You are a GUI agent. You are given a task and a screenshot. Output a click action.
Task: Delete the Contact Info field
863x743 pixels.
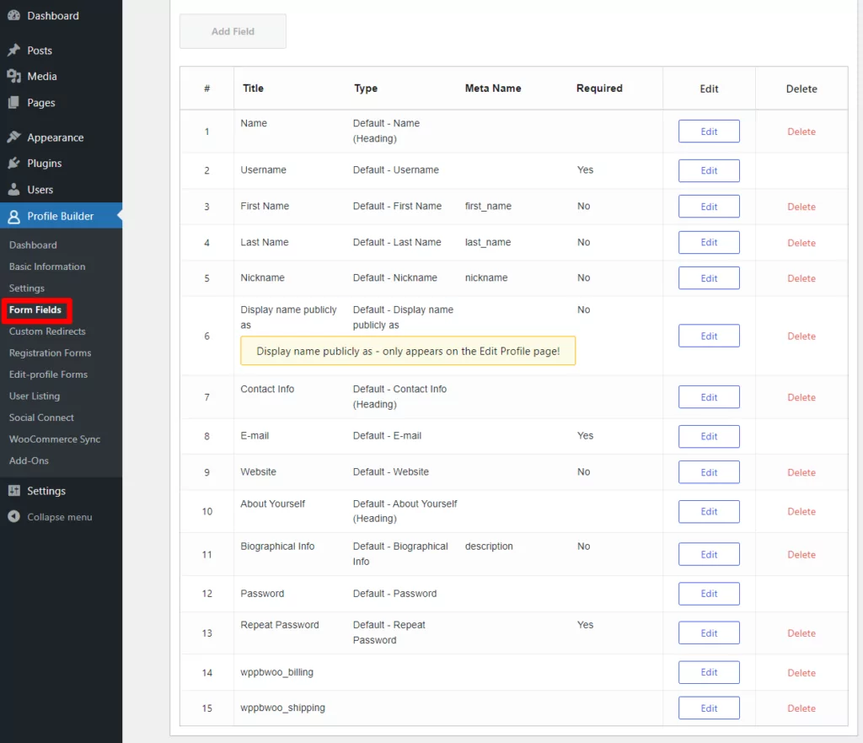pyautogui.click(x=801, y=397)
